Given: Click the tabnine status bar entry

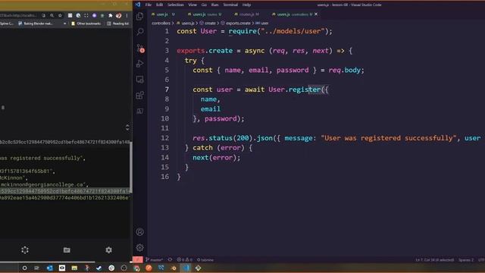Looking at the screenshot, I should tap(205, 259).
